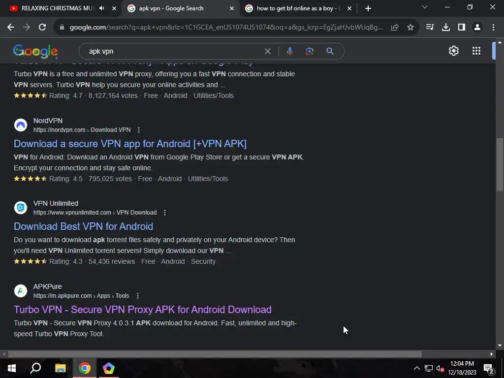Screen dimensions: 504x378
Task: Show hidden system tray icons
Action: coord(416,368)
